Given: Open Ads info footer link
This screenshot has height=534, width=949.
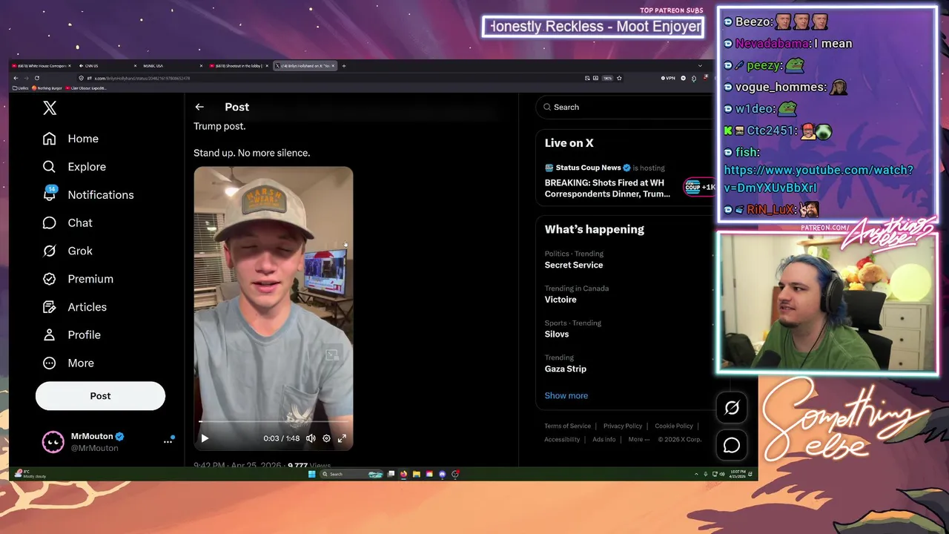Looking at the screenshot, I should [x=604, y=439].
